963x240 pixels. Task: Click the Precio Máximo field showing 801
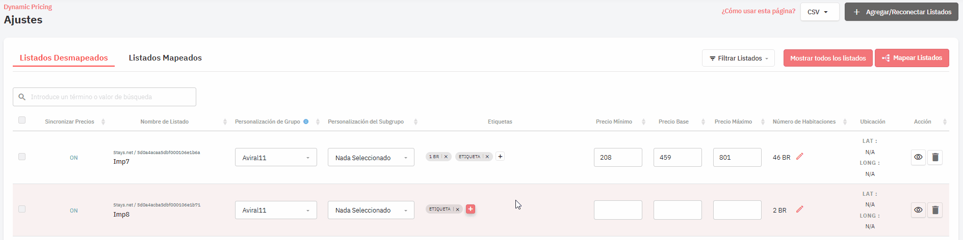(737, 157)
